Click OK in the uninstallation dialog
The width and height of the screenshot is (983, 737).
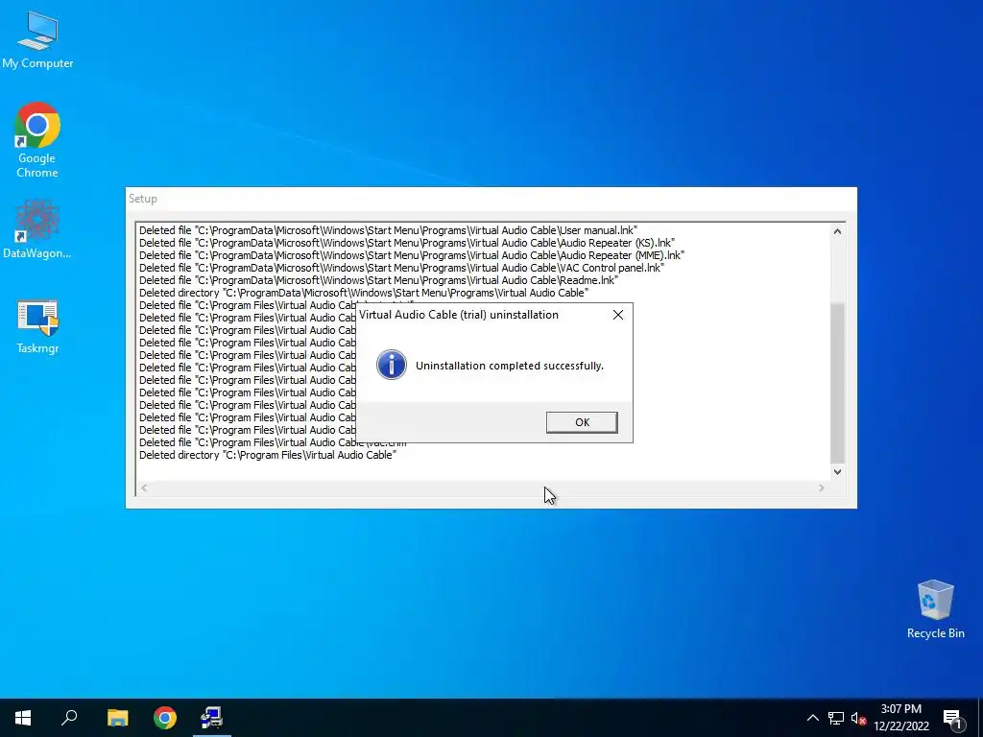(x=582, y=422)
